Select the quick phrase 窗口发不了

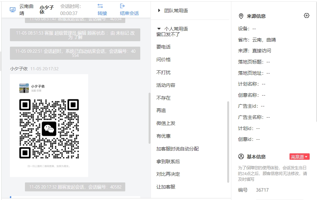(x=168, y=35)
